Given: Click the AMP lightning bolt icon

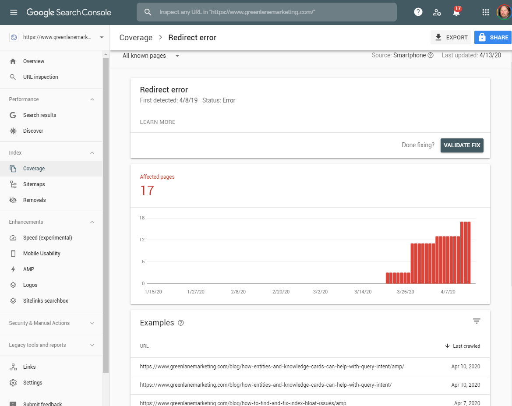Looking at the screenshot, I should click(x=13, y=269).
